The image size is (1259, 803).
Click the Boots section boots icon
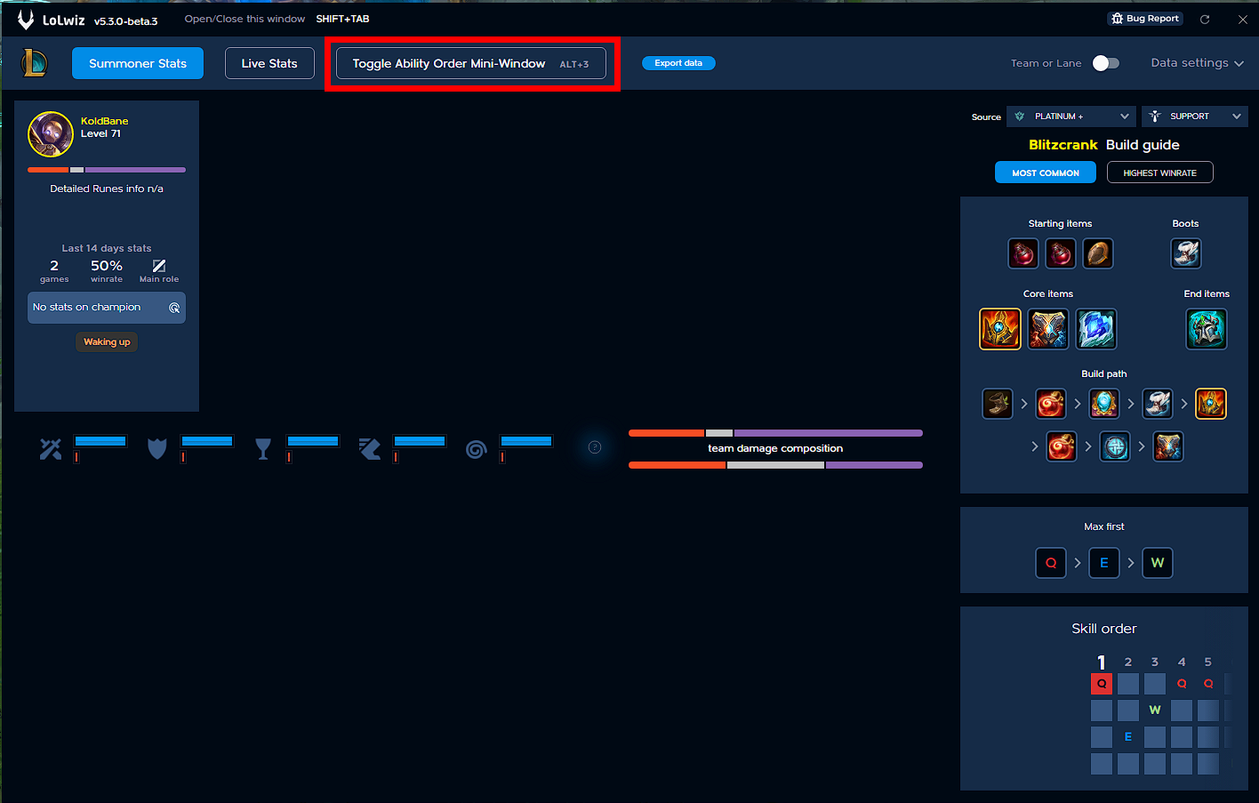point(1186,253)
